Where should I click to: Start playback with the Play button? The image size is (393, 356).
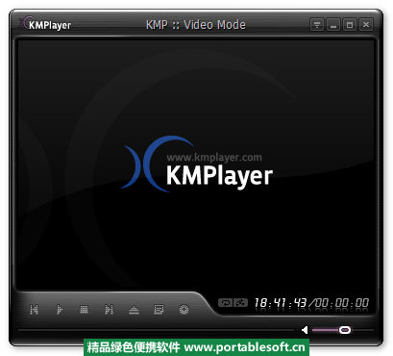tap(60, 310)
